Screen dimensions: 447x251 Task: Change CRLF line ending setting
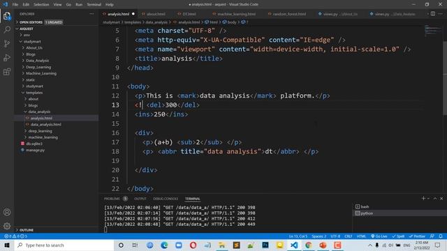coord(348,236)
